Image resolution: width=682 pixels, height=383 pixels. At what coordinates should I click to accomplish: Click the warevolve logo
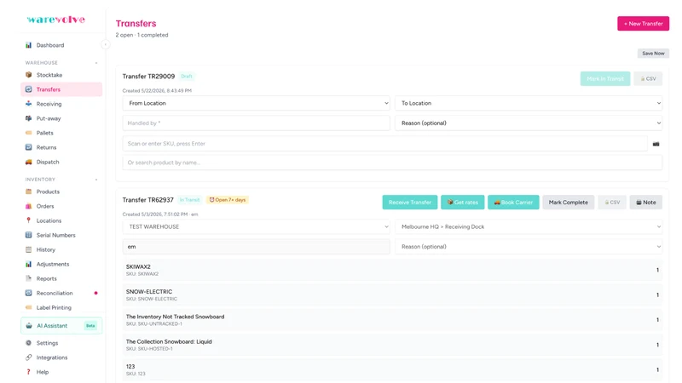pos(55,20)
